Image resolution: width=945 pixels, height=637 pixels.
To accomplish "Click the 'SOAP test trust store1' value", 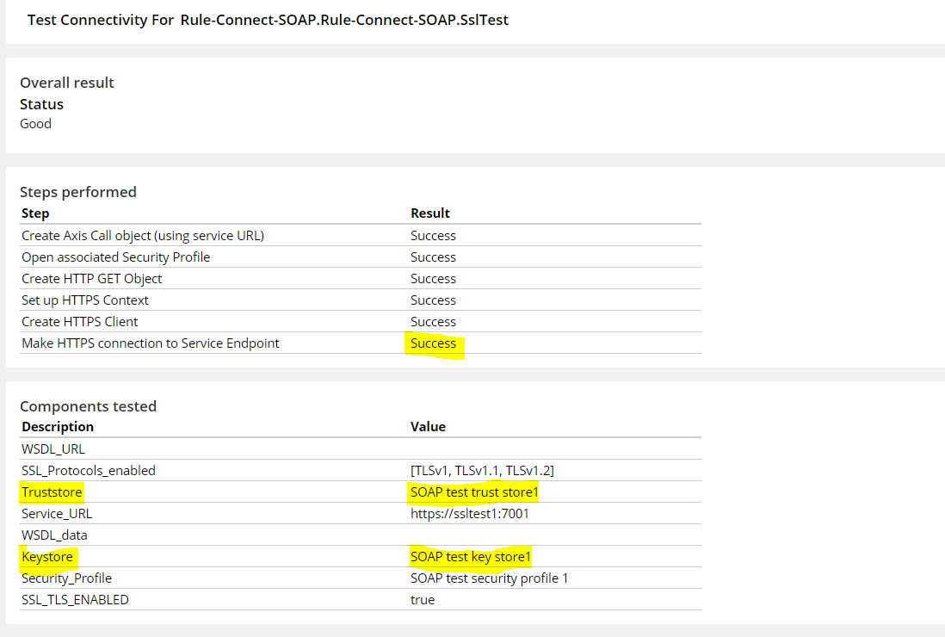I will tap(474, 492).
